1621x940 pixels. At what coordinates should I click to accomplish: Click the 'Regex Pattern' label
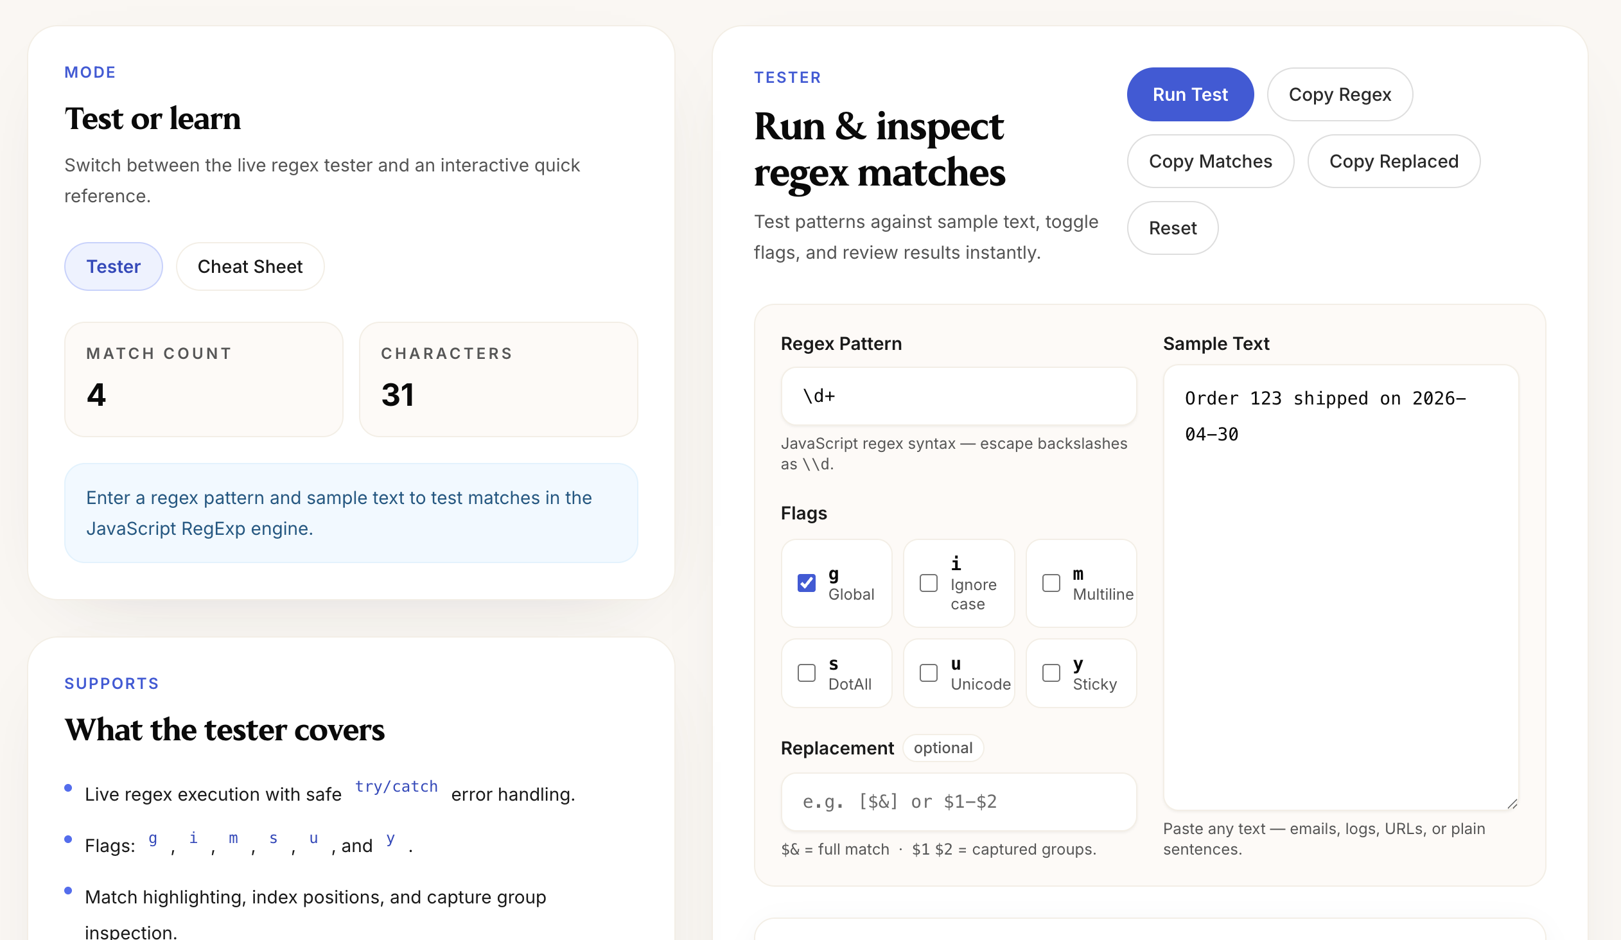coord(841,344)
